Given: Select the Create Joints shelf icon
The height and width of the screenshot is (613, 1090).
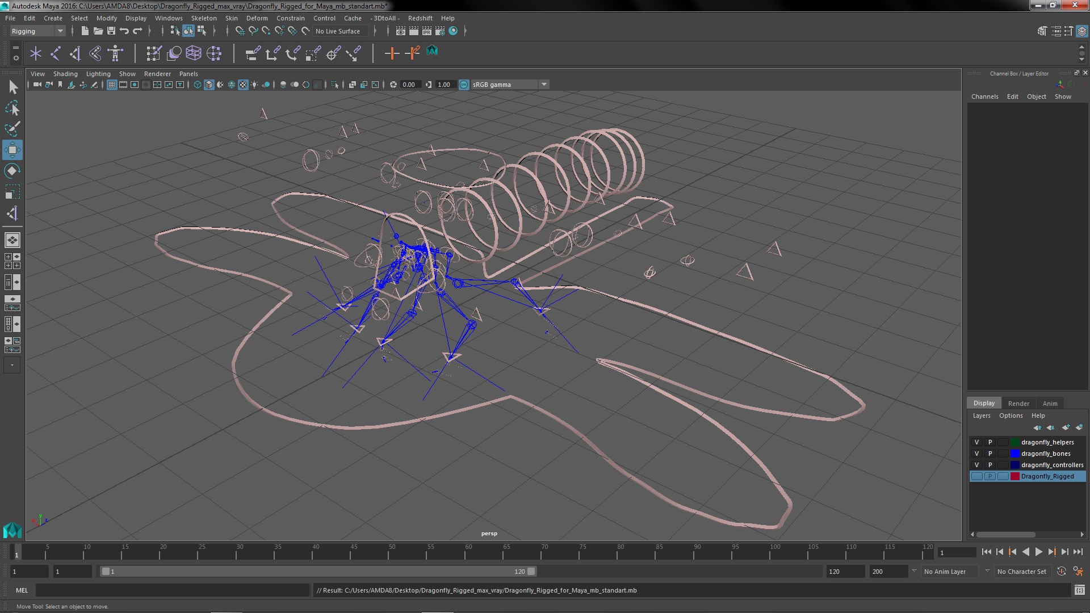Looking at the screenshot, I should (56, 53).
